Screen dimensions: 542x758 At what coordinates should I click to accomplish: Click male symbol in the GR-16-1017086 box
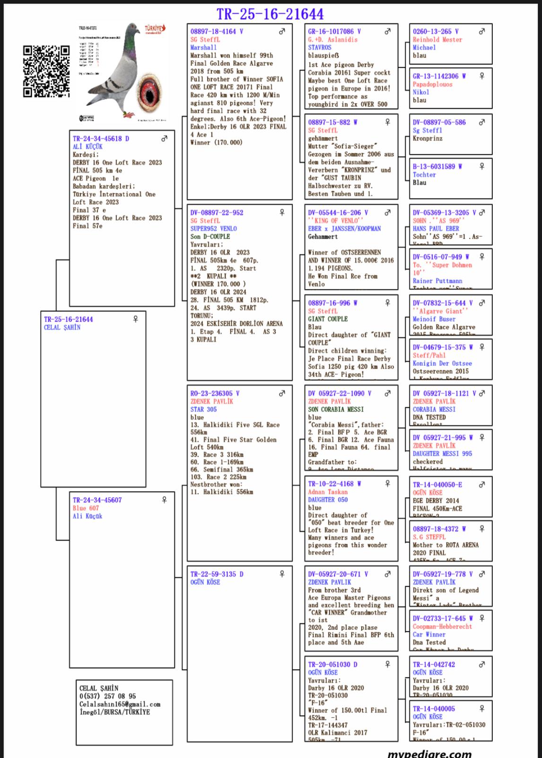point(387,32)
